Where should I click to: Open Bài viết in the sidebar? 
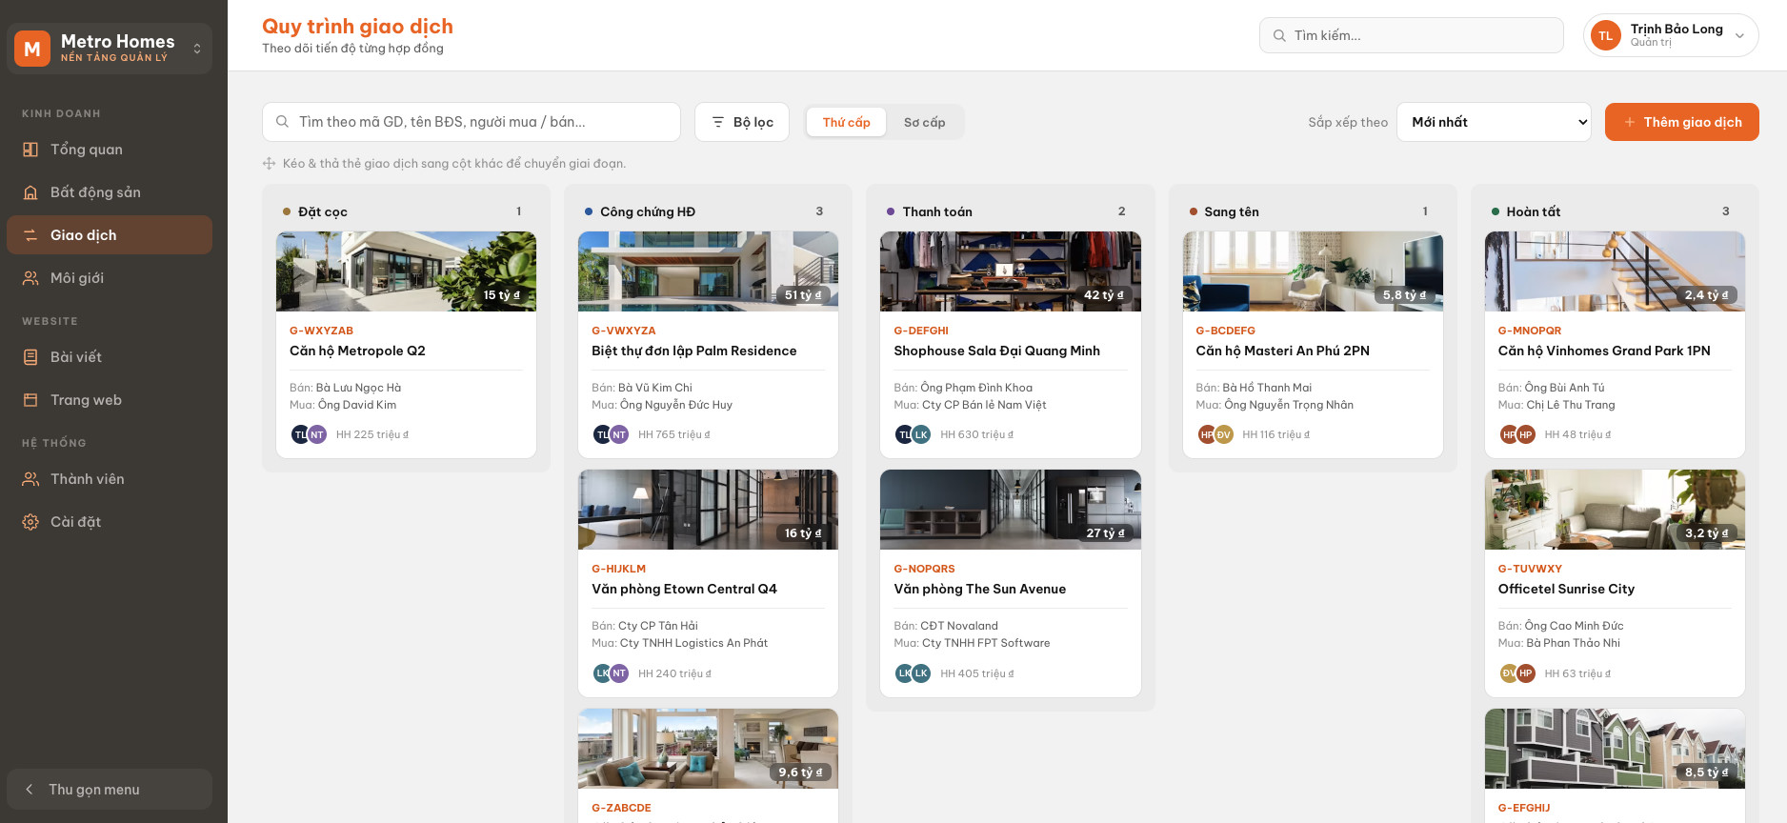coord(110,357)
